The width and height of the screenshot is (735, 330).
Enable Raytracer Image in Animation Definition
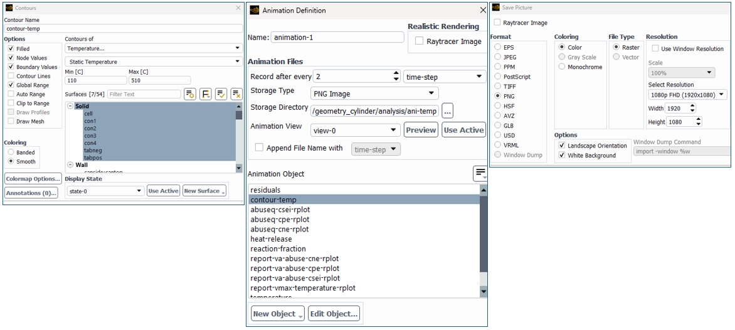click(420, 41)
